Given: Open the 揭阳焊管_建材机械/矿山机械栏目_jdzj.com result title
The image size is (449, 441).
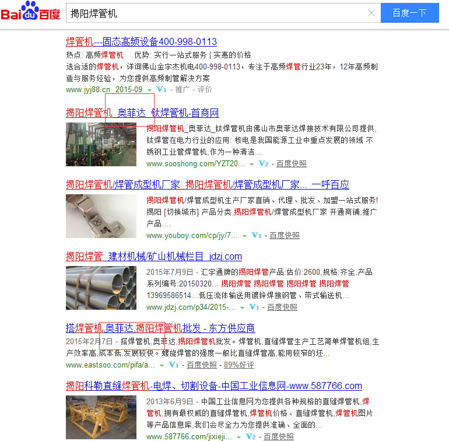Looking at the screenshot, I should [x=154, y=256].
